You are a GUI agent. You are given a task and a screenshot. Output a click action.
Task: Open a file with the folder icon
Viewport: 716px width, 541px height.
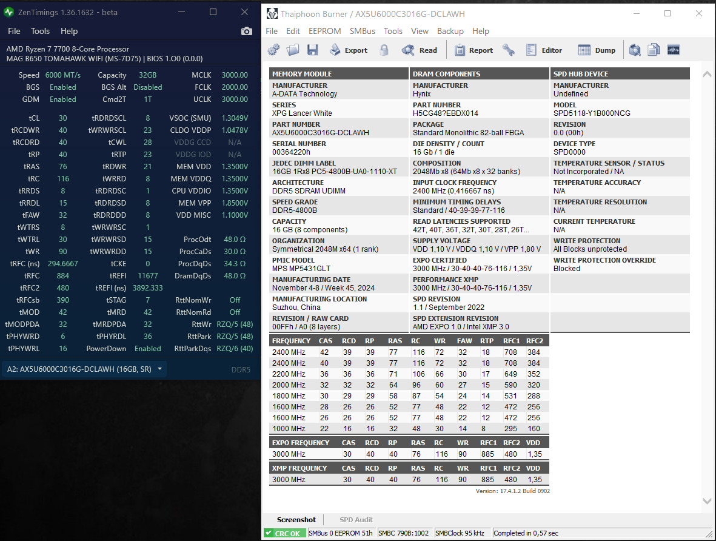[293, 50]
